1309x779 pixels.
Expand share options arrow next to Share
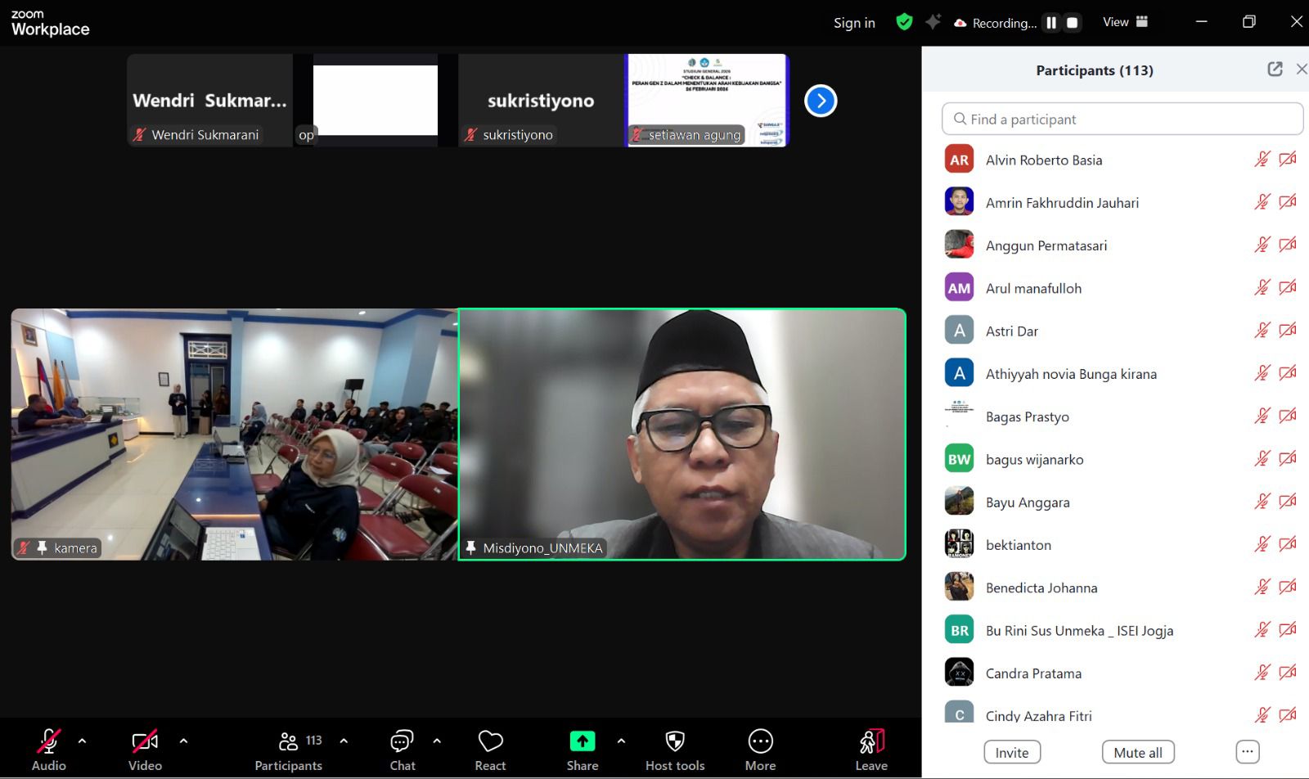click(x=621, y=741)
